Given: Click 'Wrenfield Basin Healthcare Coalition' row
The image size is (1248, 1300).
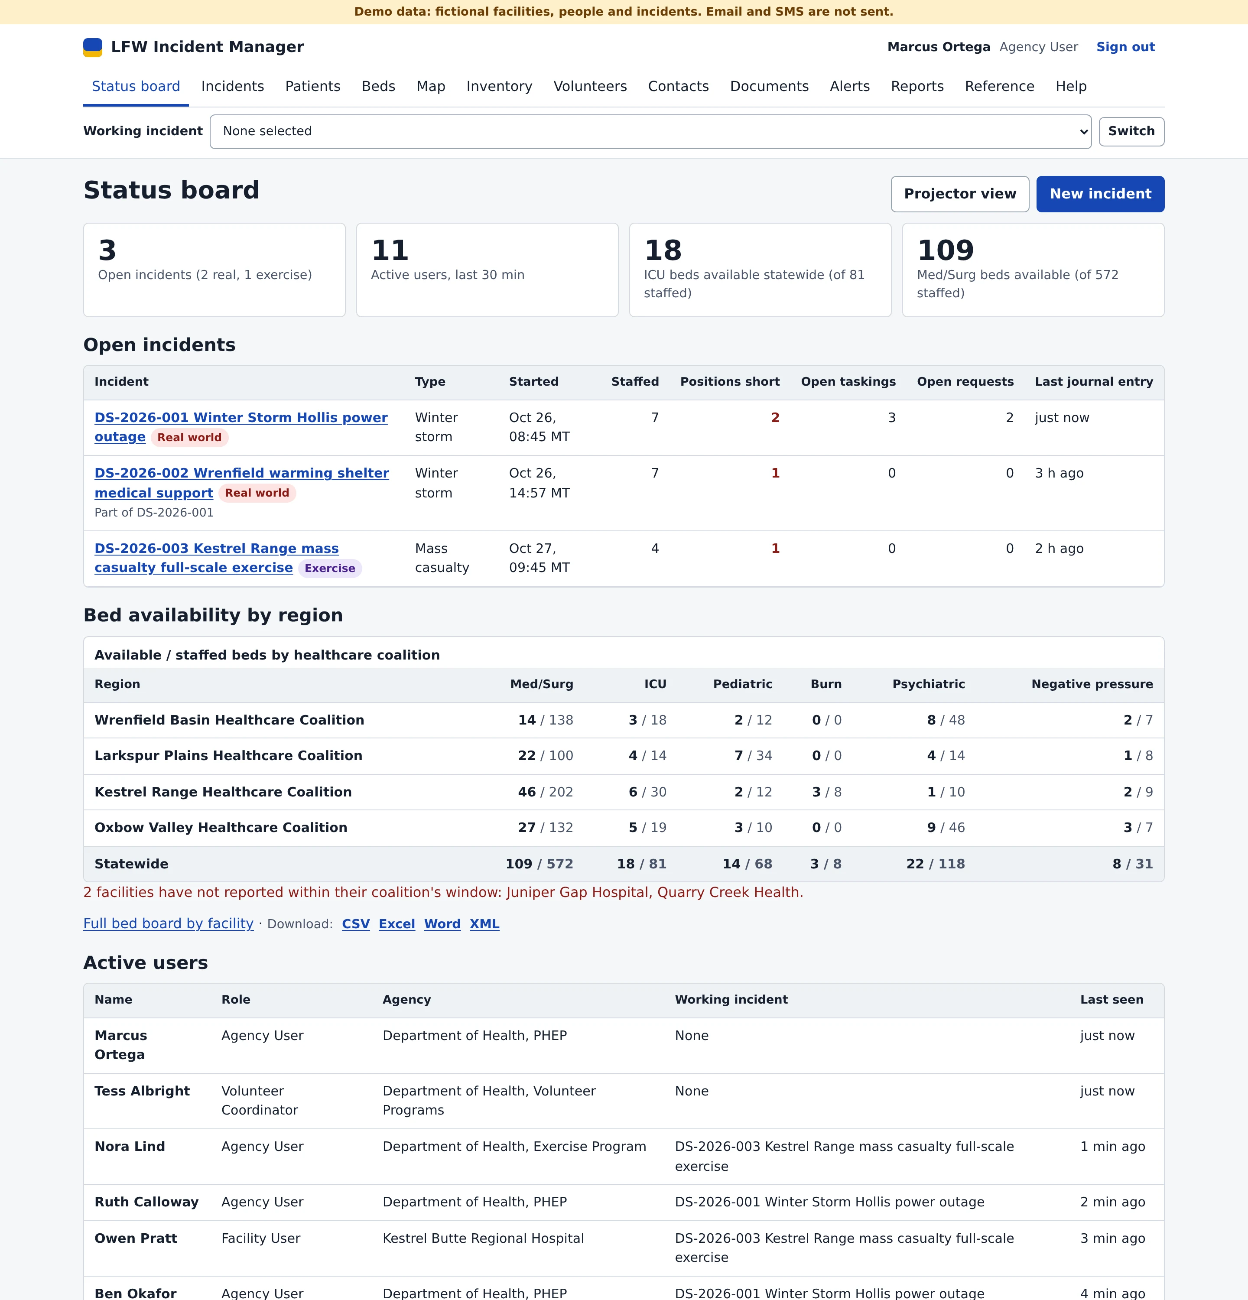Looking at the screenshot, I should click(x=623, y=720).
